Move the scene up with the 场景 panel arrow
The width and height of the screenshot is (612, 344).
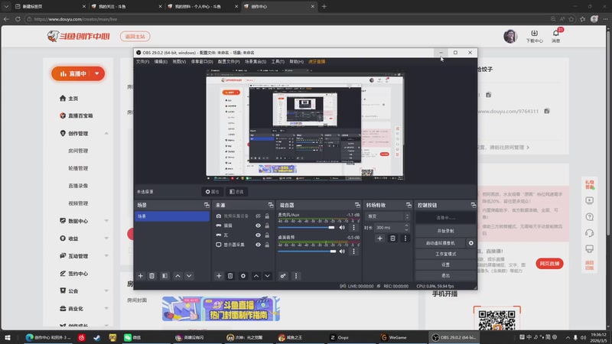pyautogui.click(x=177, y=276)
